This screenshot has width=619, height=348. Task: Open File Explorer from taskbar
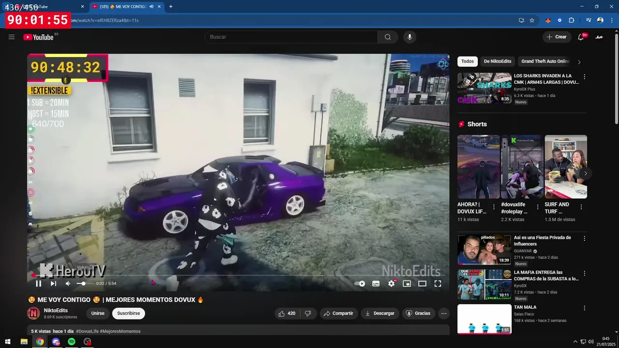click(24, 342)
